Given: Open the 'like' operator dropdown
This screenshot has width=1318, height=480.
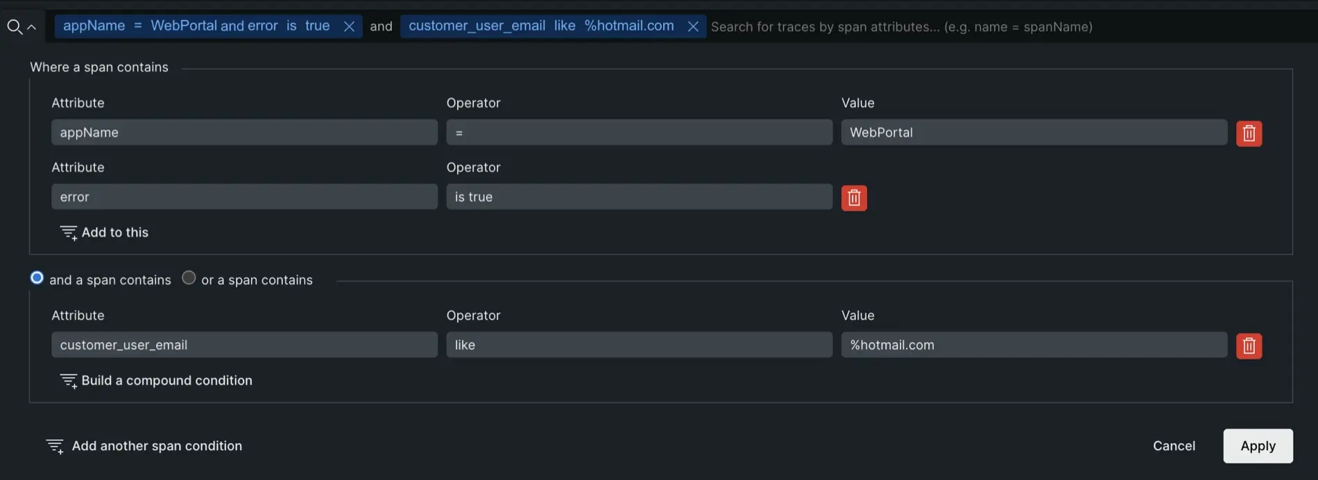Looking at the screenshot, I should pyautogui.click(x=639, y=345).
